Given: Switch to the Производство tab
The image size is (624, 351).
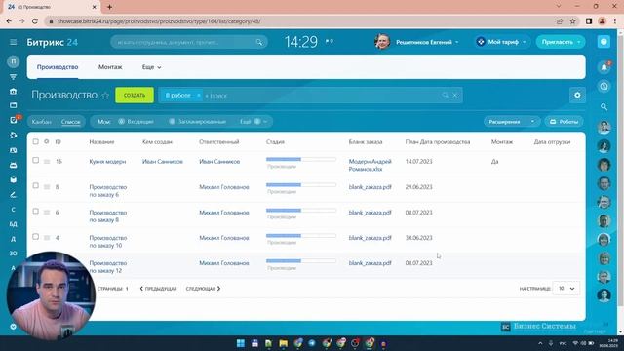Looking at the screenshot, I should [x=58, y=67].
